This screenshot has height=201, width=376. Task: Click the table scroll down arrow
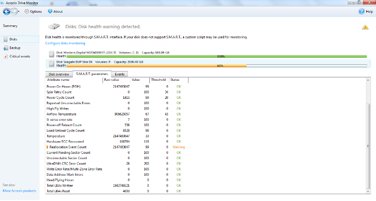tap(368, 191)
